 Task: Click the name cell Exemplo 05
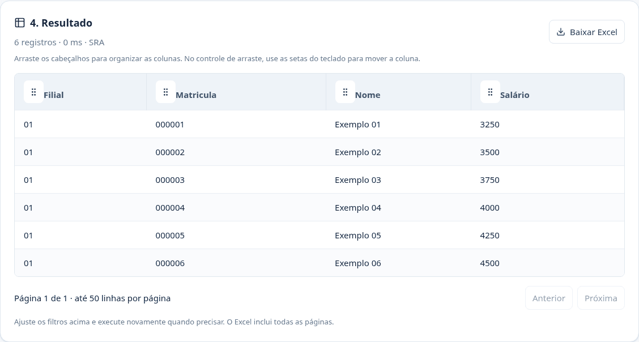(x=358, y=236)
